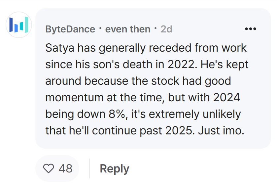277x191 pixels.
Task: Click the comment line starting 'since his son's'
Action: [x=147, y=65]
